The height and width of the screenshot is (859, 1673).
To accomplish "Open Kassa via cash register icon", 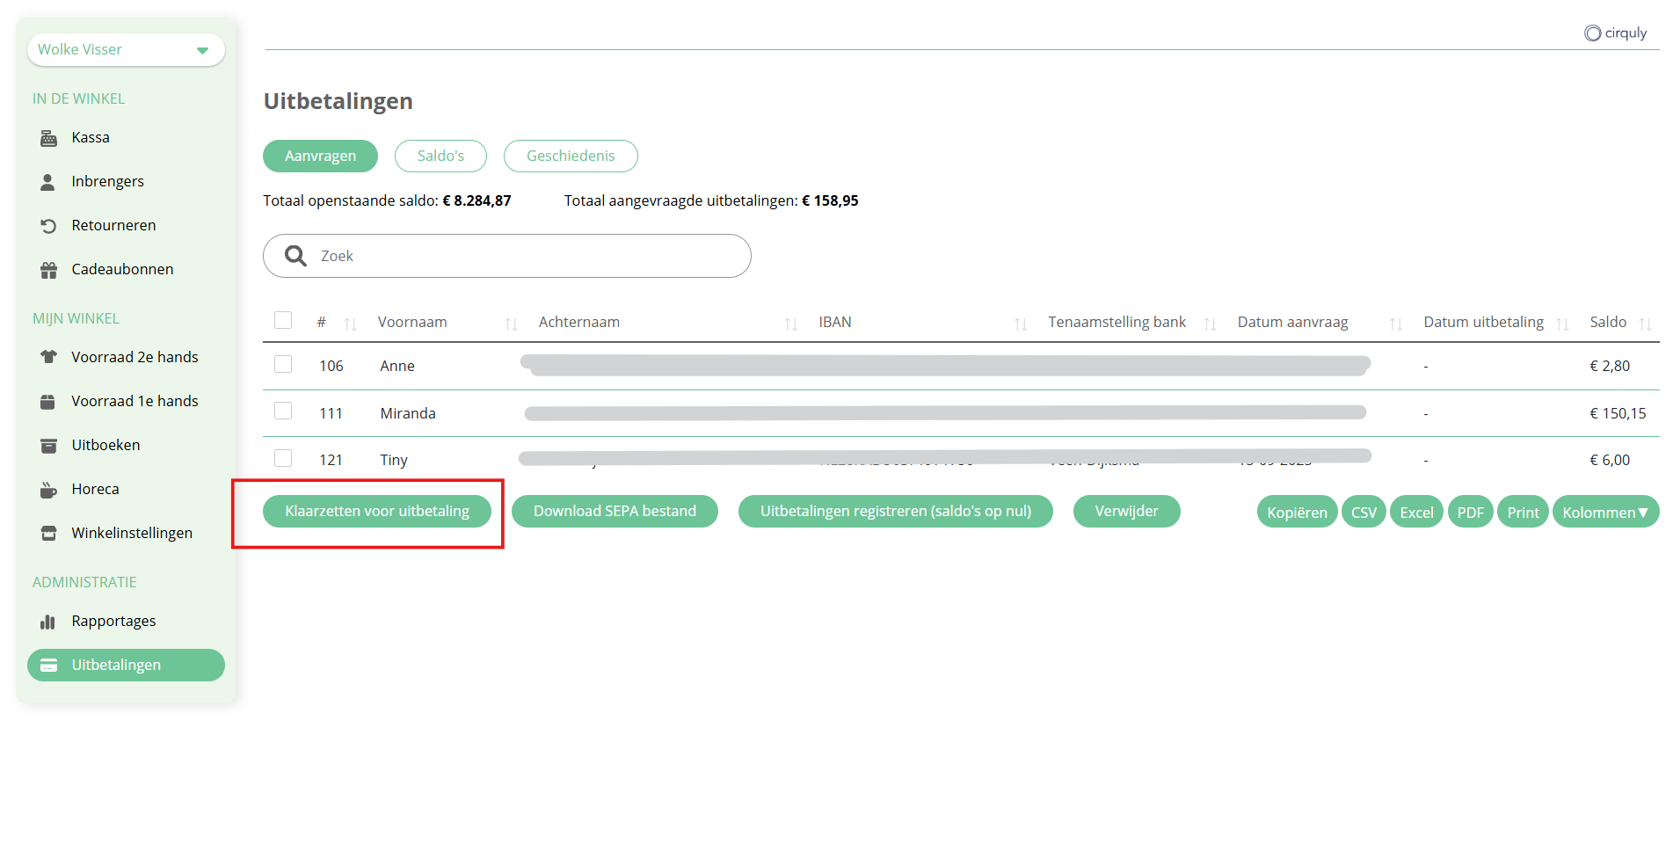I will [x=48, y=138].
